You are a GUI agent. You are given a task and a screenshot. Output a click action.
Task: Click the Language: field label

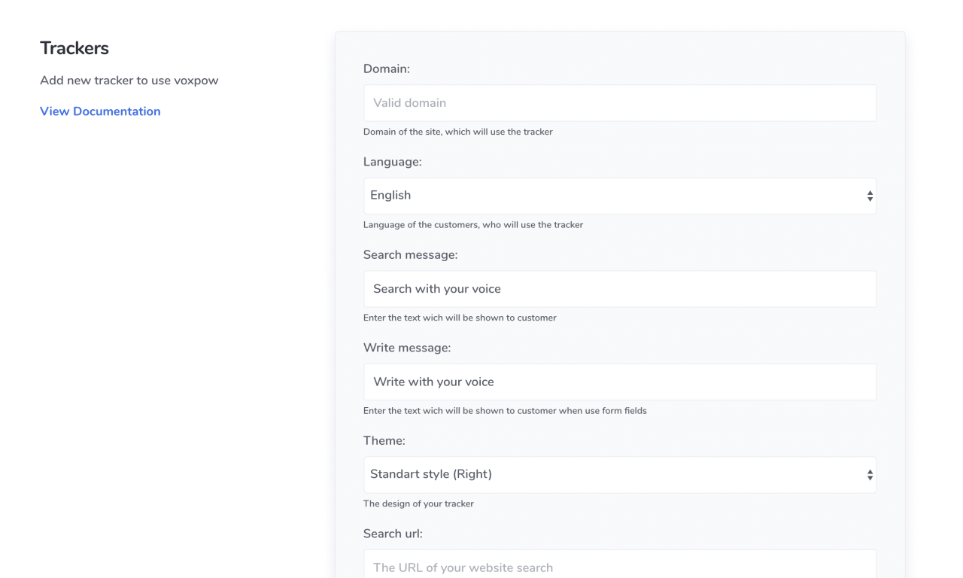(392, 162)
